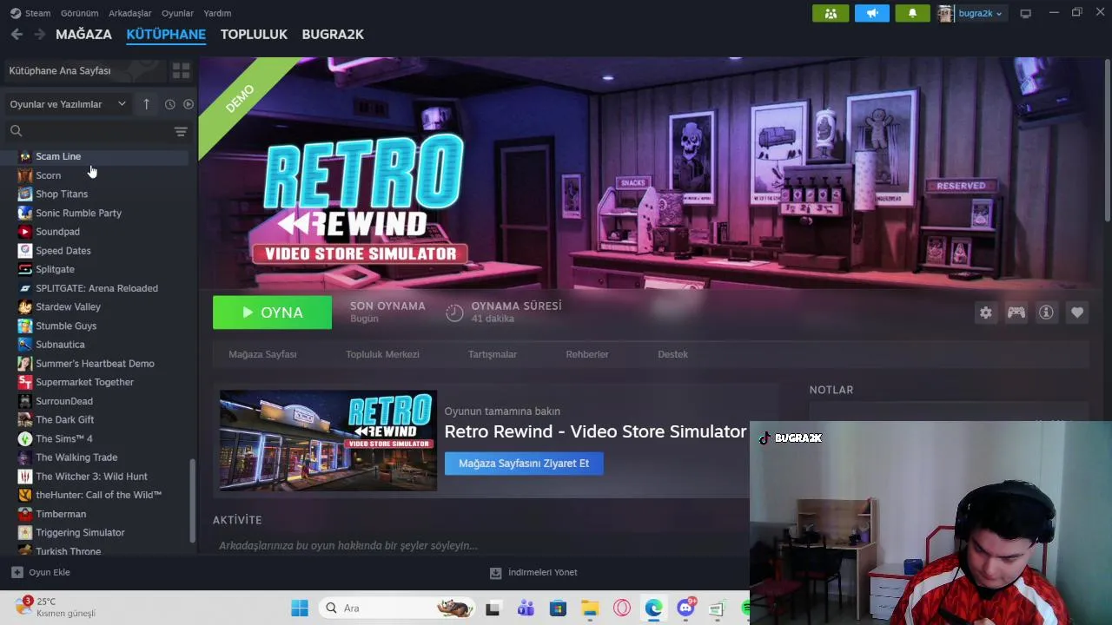1112x625 pixels.
Task: Switch to Big Picture monitor icon
Action: coord(1025,13)
